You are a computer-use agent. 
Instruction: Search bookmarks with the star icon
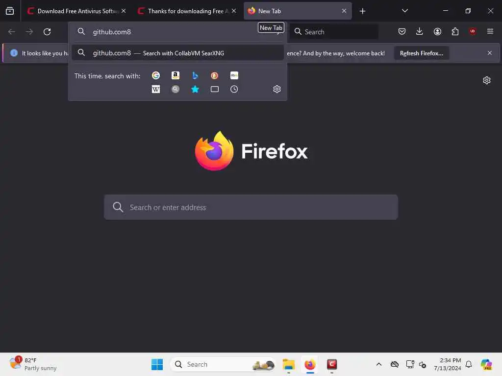195,89
